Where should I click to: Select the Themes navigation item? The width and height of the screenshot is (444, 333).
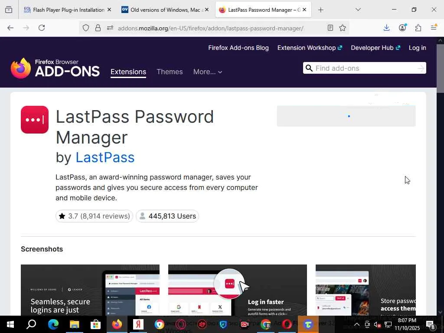coord(170,72)
